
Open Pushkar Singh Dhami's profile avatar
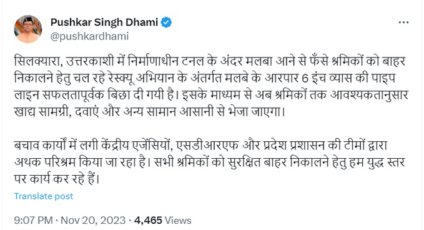(28, 29)
